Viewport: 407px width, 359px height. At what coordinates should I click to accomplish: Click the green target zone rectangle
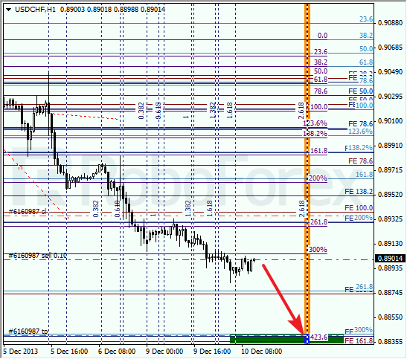tap(286, 339)
